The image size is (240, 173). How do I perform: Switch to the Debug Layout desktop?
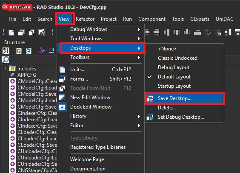[x=174, y=67]
